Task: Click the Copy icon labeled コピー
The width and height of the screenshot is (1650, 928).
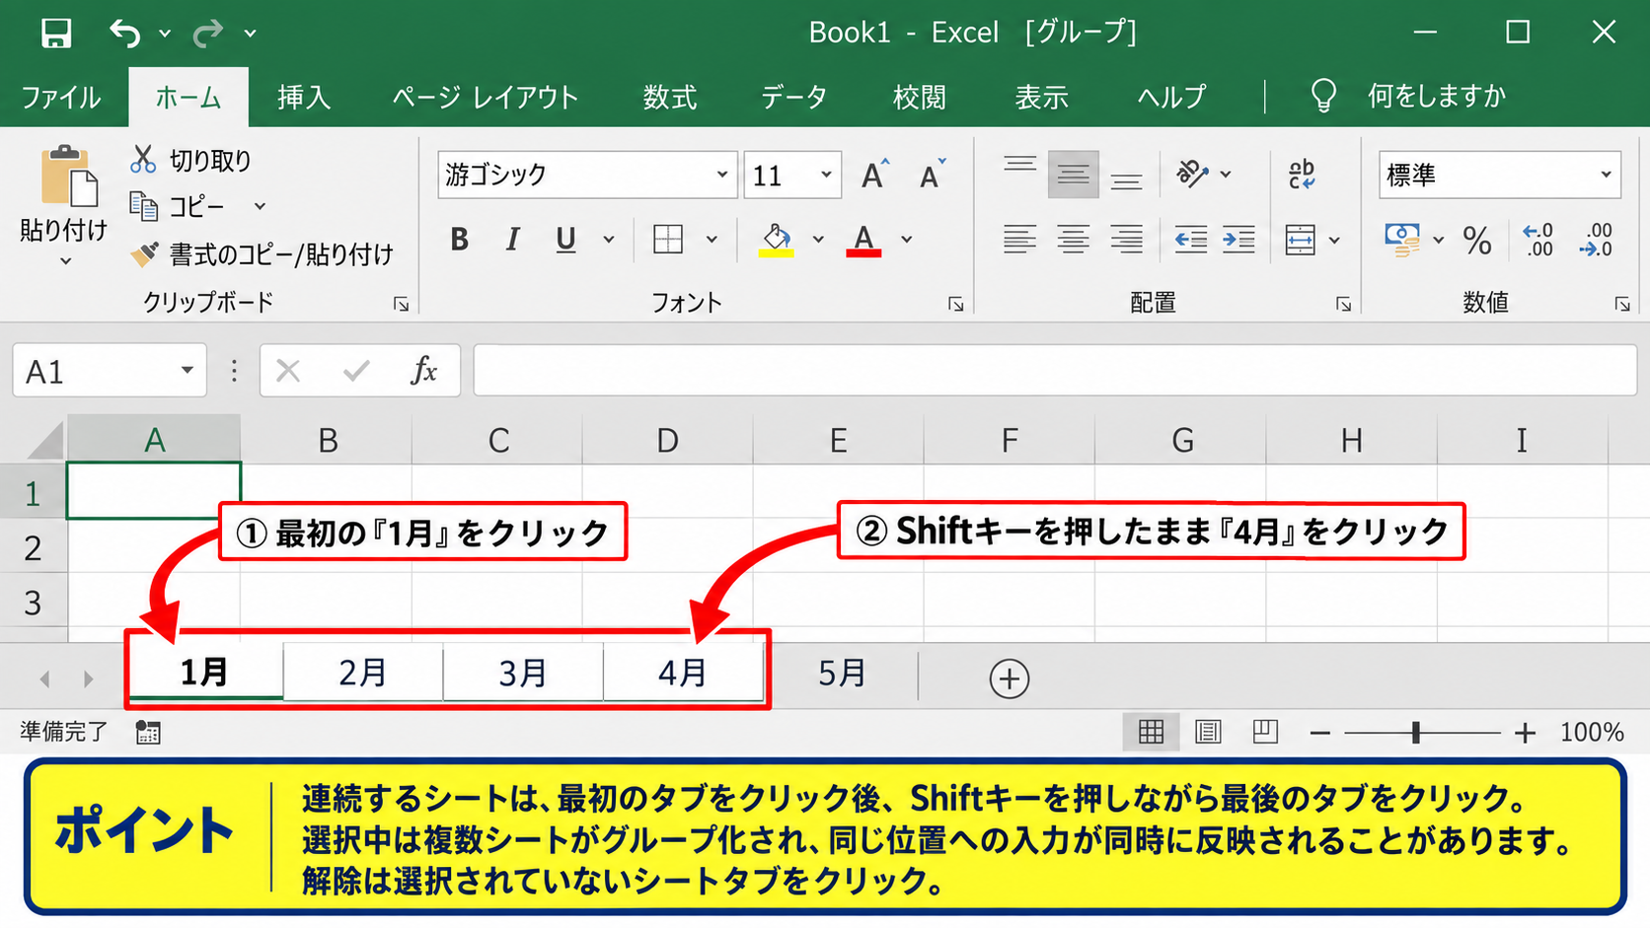Action: click(x=144, y=206)
